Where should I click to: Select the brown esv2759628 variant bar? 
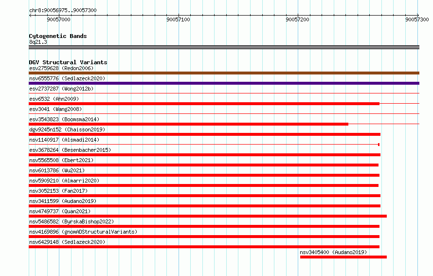coord(224,73)
